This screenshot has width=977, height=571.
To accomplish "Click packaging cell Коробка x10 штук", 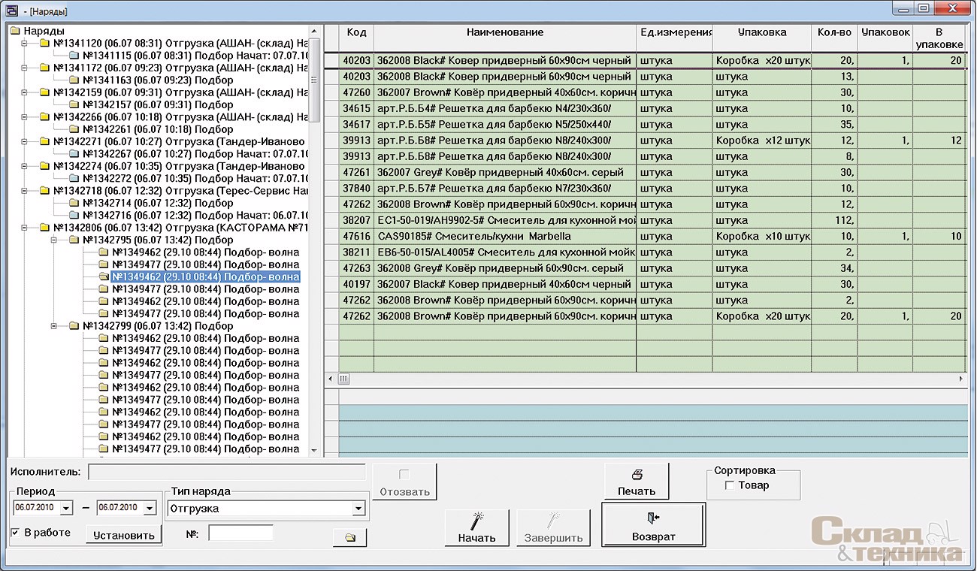I will (x=762, y=236).
